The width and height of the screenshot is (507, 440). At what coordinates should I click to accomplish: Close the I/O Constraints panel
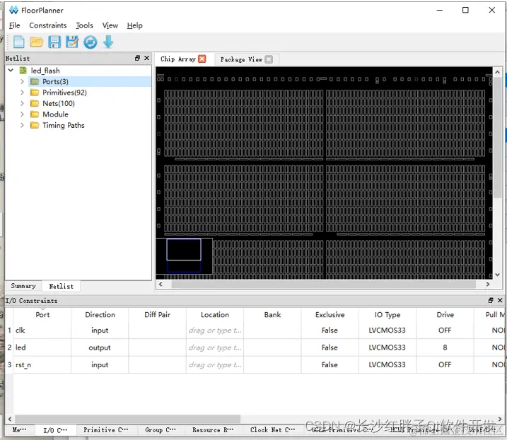coord(500,300)
